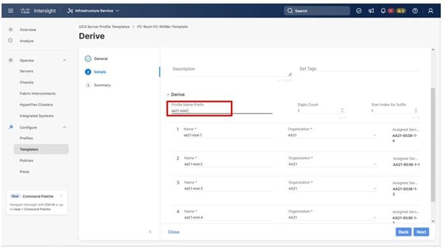Image resolution: width=446 pixels, height=251 pixels.
Task: Click the Back button
Action: [403, 232]
